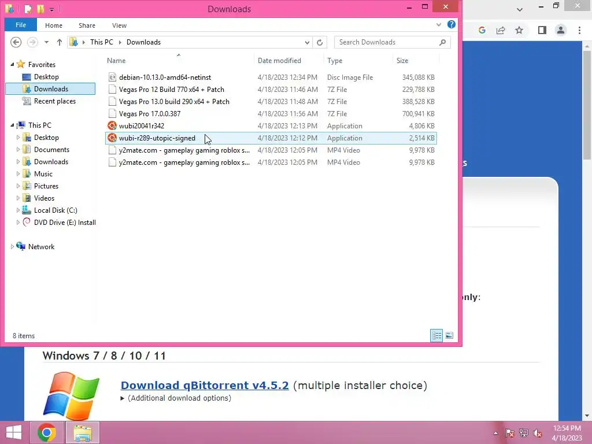Open the File tab
Image resolution: width=592 pixels, height=444 pixels.
[21, 25]
